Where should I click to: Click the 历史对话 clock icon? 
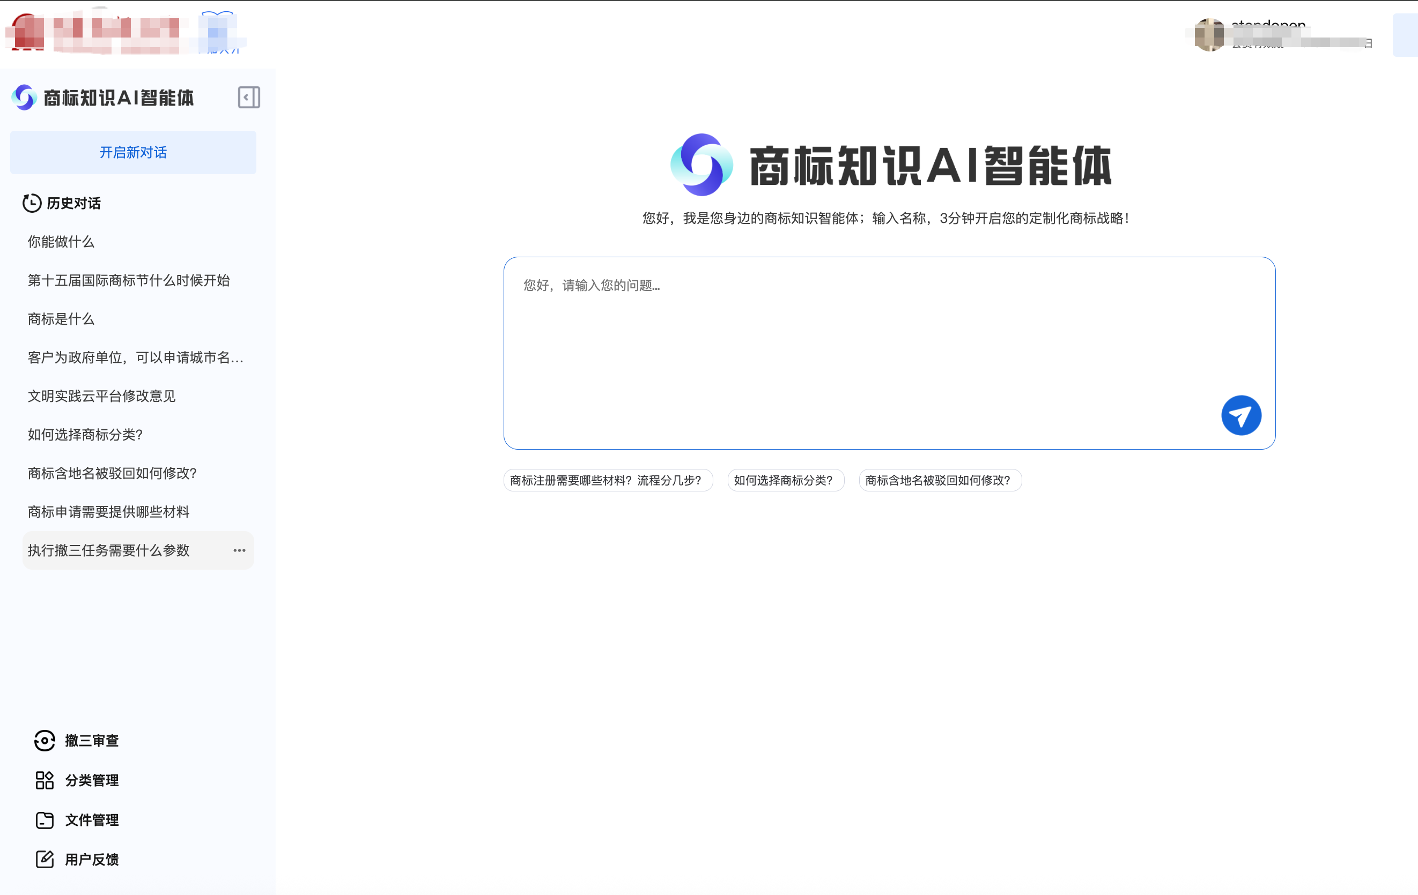click(32, 203)
